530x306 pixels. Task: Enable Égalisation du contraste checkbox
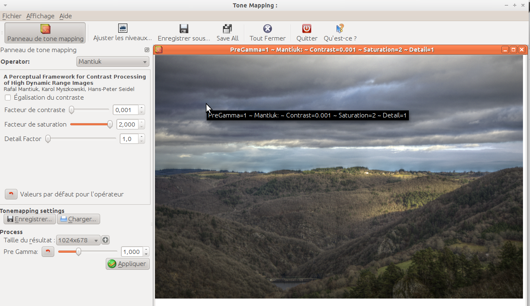[x=7, y=98]
